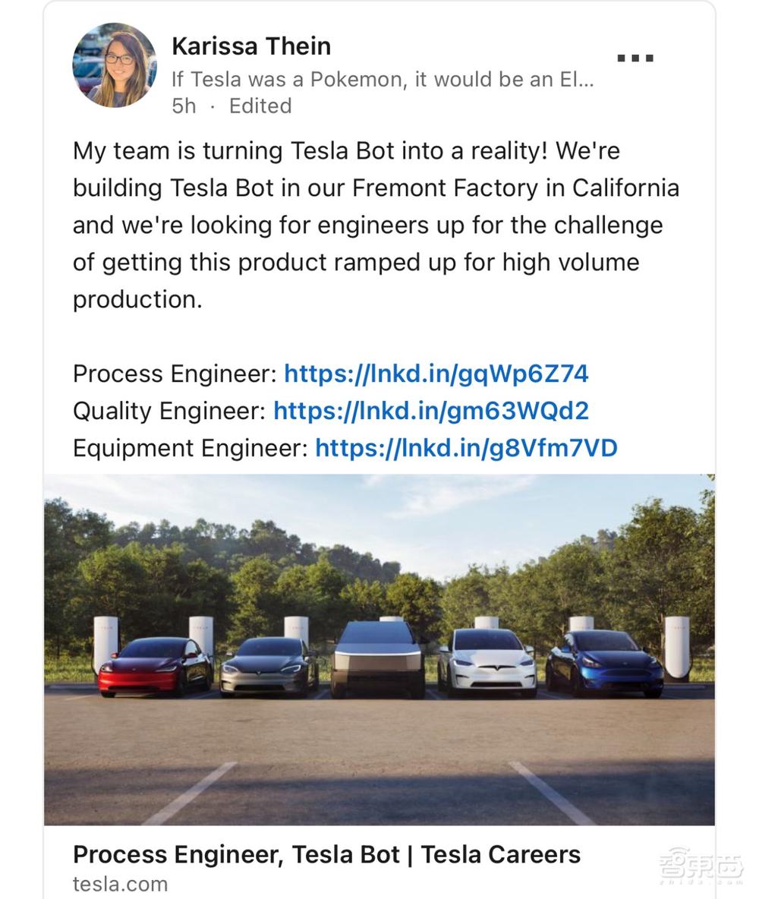Click the blue Tesla in the preview image
Screen dimensions: 759x899
tap(603, 662)
